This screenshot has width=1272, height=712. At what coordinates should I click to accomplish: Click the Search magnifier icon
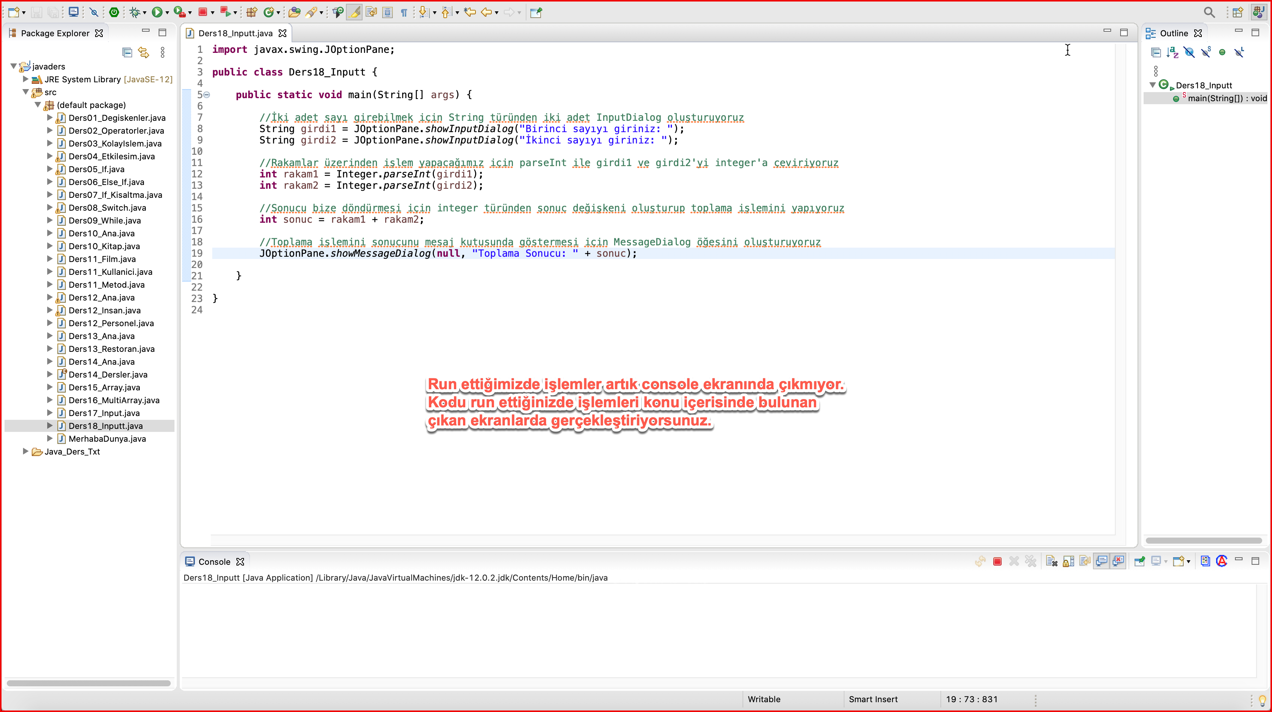(1209, 12)
